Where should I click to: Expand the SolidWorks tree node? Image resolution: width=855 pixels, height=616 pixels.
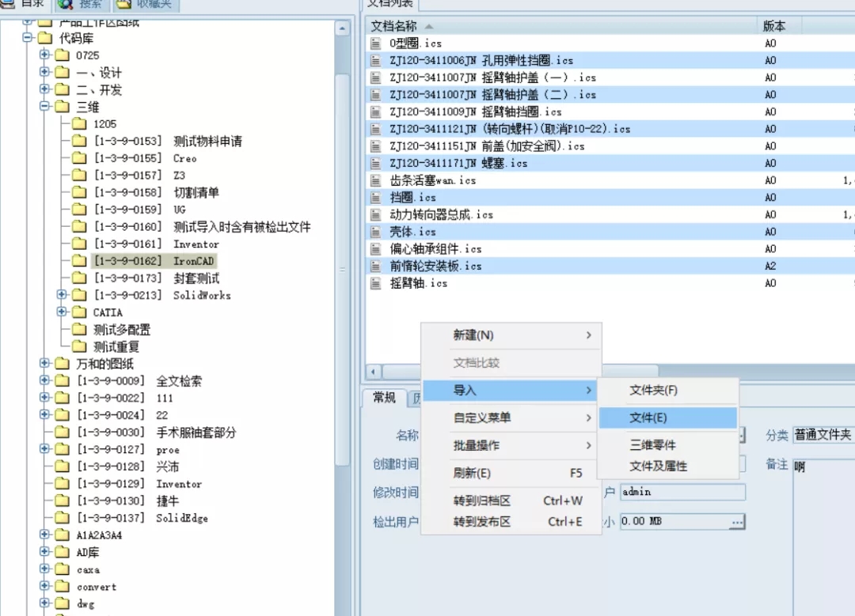click(63, 295)
